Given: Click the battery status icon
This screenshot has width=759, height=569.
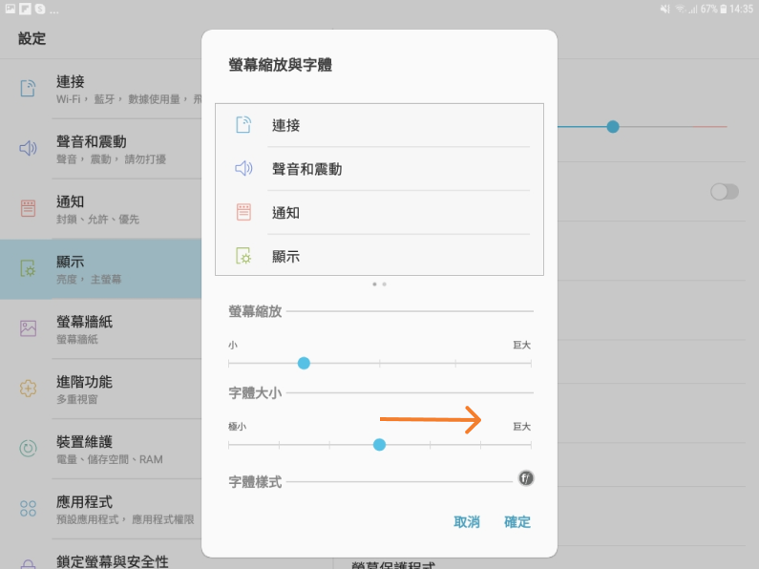Looking at the screenshot, I should click(x=723, y=10).
